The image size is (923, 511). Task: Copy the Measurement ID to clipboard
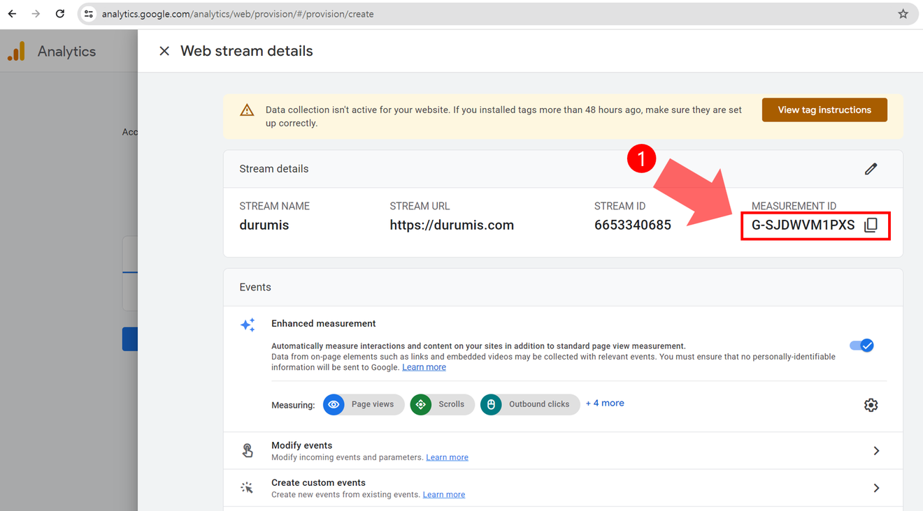point(871,225)
